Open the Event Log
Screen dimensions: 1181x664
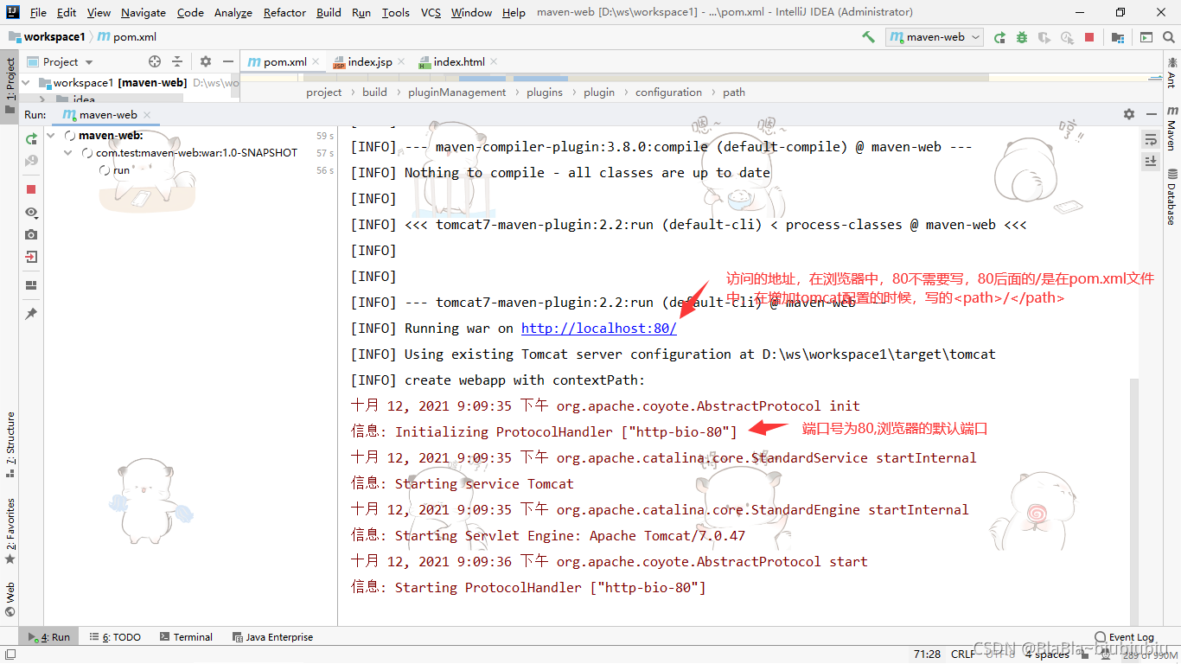[x=1124, y=637]
